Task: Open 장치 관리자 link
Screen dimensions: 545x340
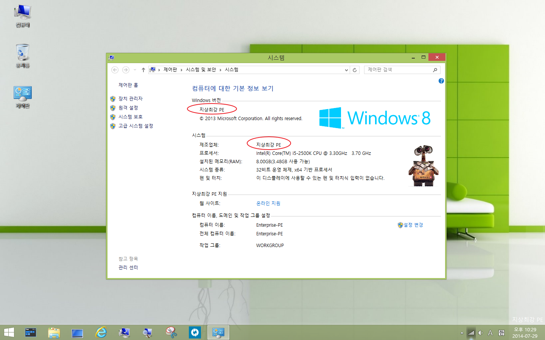Action: click(x=131, y=99)
